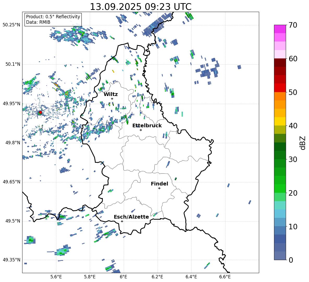The image size is (309, 282).
Task: Click the 5.8°E longitude label
Action: (x=90, y=277)
